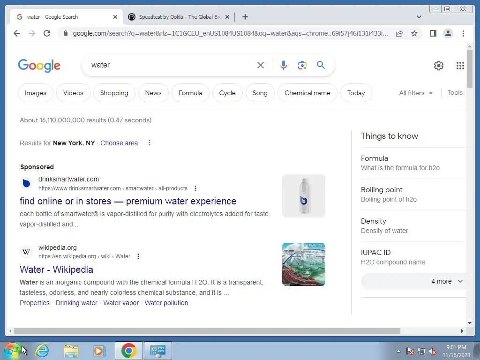Launch Internet Explorer from taskbar

(x=42, y=351)
